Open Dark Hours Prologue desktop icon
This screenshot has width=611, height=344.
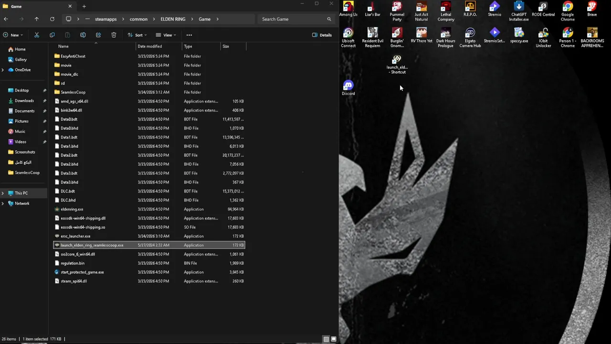[x=446, y=38]
